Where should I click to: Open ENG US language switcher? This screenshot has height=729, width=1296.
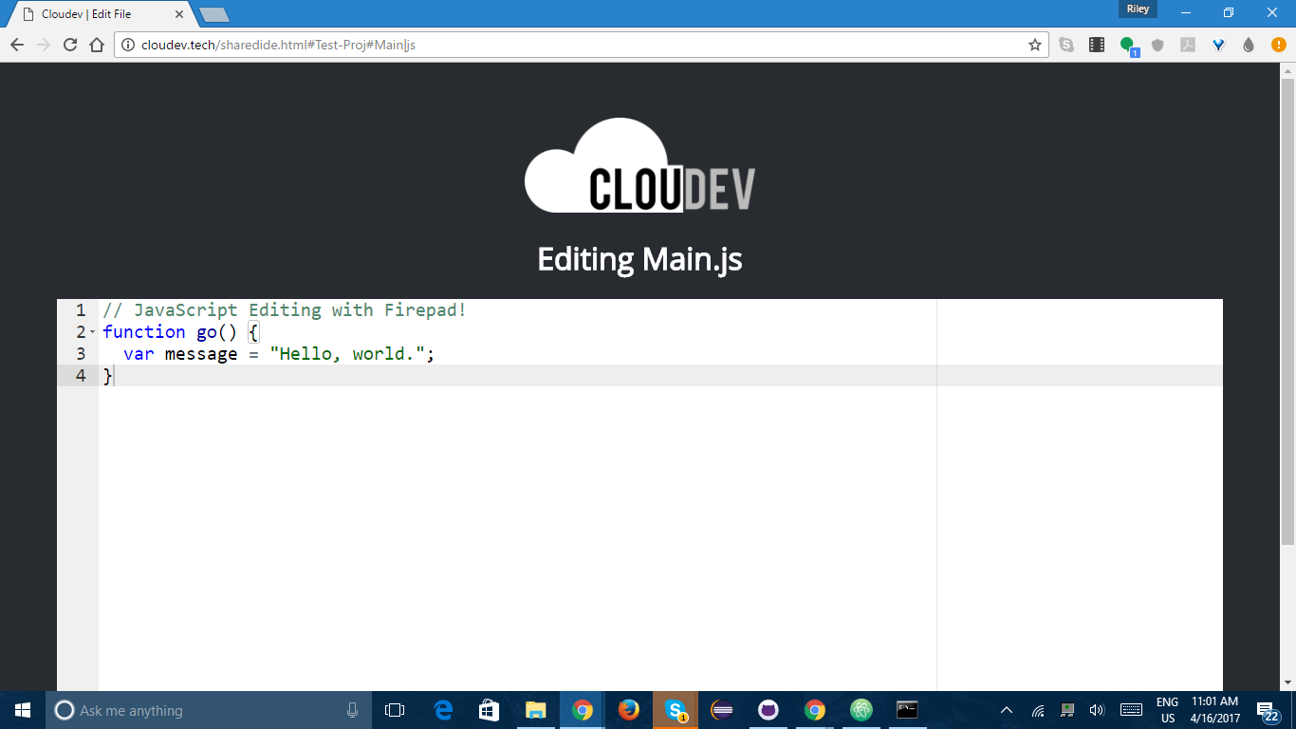[x=1168, y=710]
